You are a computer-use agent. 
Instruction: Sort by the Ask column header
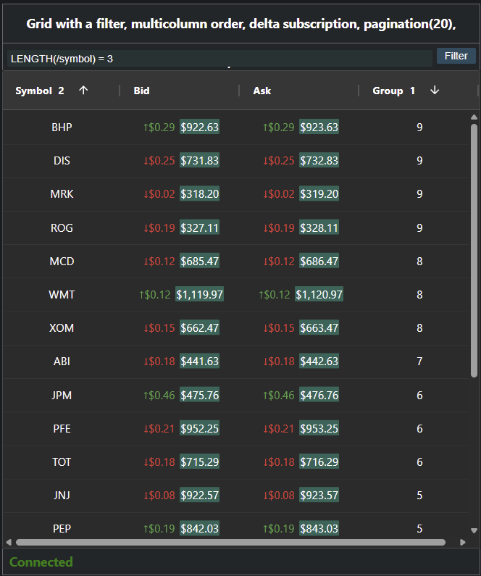[x=262, y=91]
